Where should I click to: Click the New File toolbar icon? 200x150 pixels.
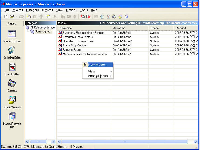tap(6, 16)
